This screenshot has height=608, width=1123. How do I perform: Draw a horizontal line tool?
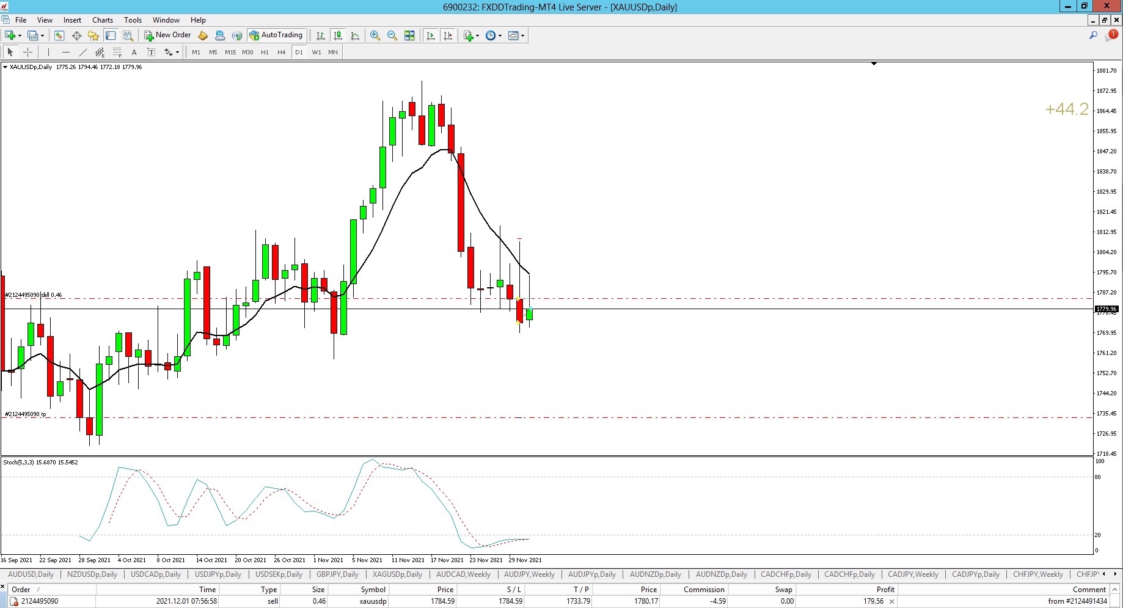pyautogui.click(x=65, y=52)
